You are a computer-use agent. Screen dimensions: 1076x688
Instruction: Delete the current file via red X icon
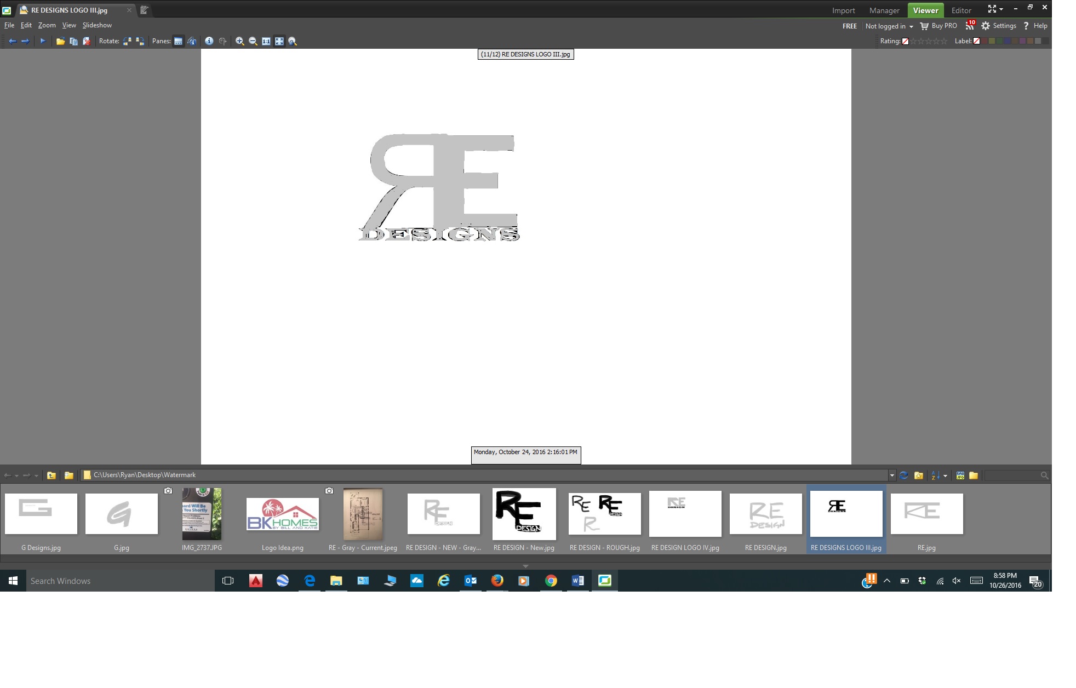coord(87,41)
